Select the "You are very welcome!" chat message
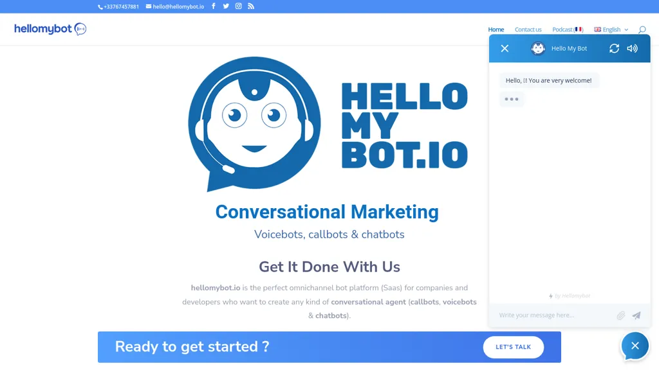Image resolution: width=659 pixels, height=370 pixels. (549, 80)
